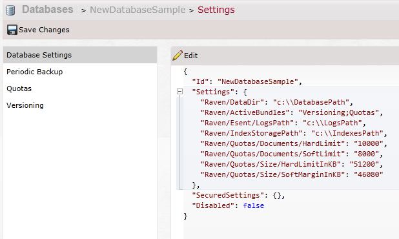Click the "Raven/Quotas/Documents/HardLimit" line

pos(294,144)
